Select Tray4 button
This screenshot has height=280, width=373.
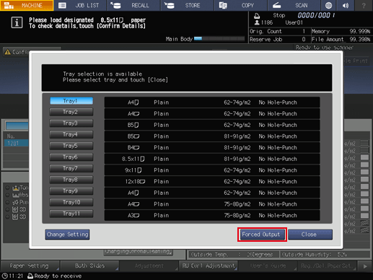pyautogui.click(x=71, y=135)
